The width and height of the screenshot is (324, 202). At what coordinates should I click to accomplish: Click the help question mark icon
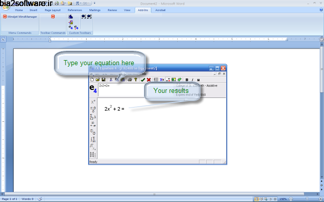tap(136, 79)
